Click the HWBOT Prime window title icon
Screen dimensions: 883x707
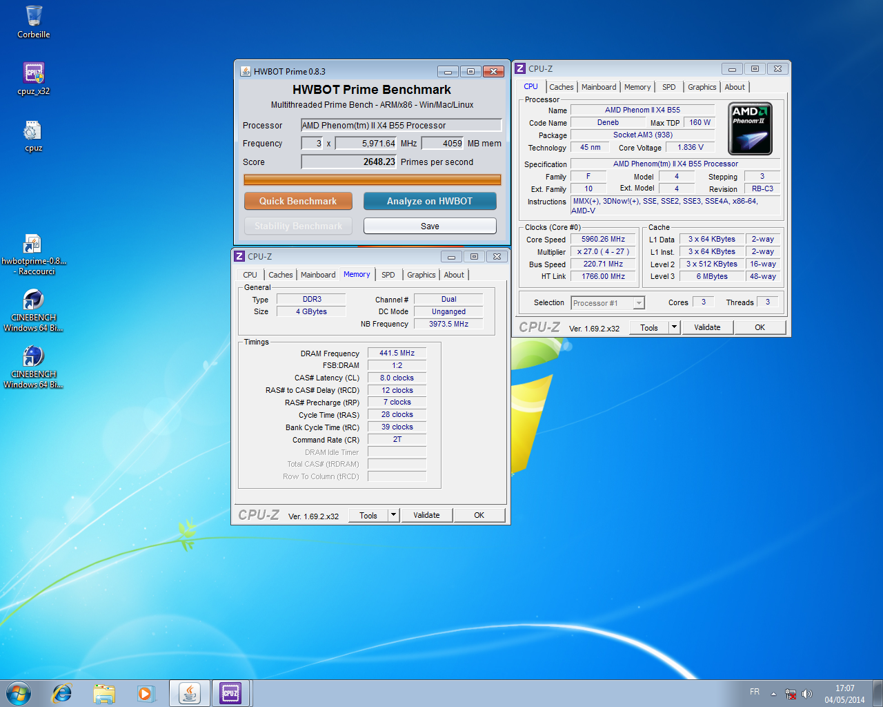(x=246, y=71)
